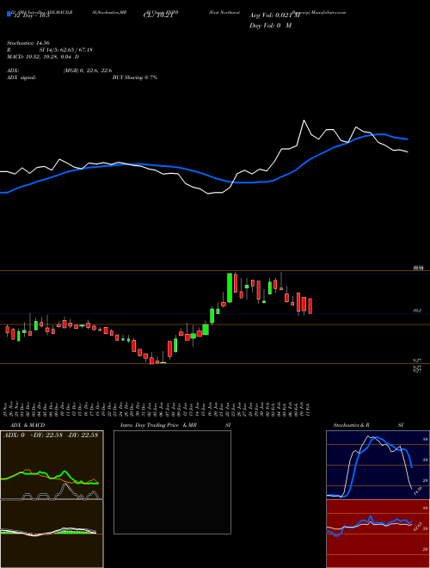Open the MACD histogram chart under ADX
The image size is (430, 568).
click(x=52, y=534)
